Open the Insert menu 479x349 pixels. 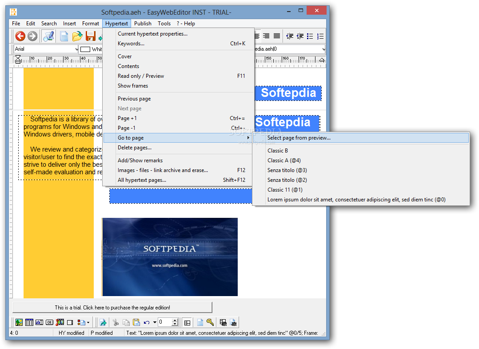(69, 24)
